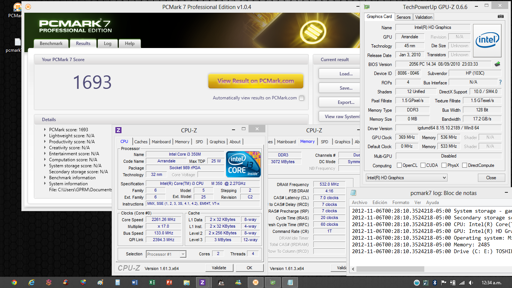Screen dimensions: 512x288
Task: Switch to the Caches tab in CPU-Z
Action: 141,142
